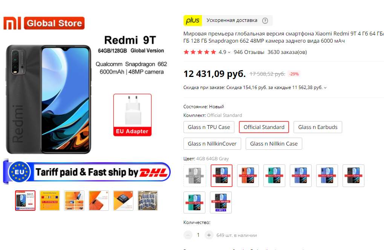View the warehouse stock photo thumbnail

(x=148, y=201)
